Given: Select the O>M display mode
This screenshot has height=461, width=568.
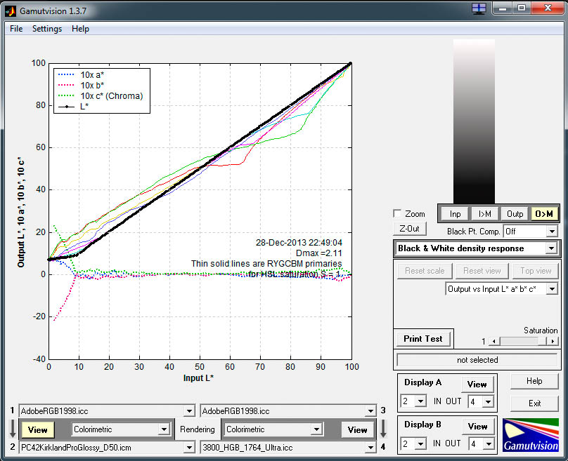Looking at the screenshot, I should (x=543, y=214).
